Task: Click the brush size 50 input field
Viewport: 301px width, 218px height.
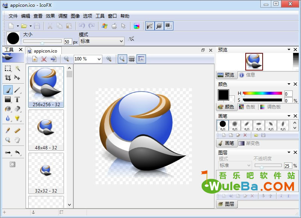Action: point(68,42)
